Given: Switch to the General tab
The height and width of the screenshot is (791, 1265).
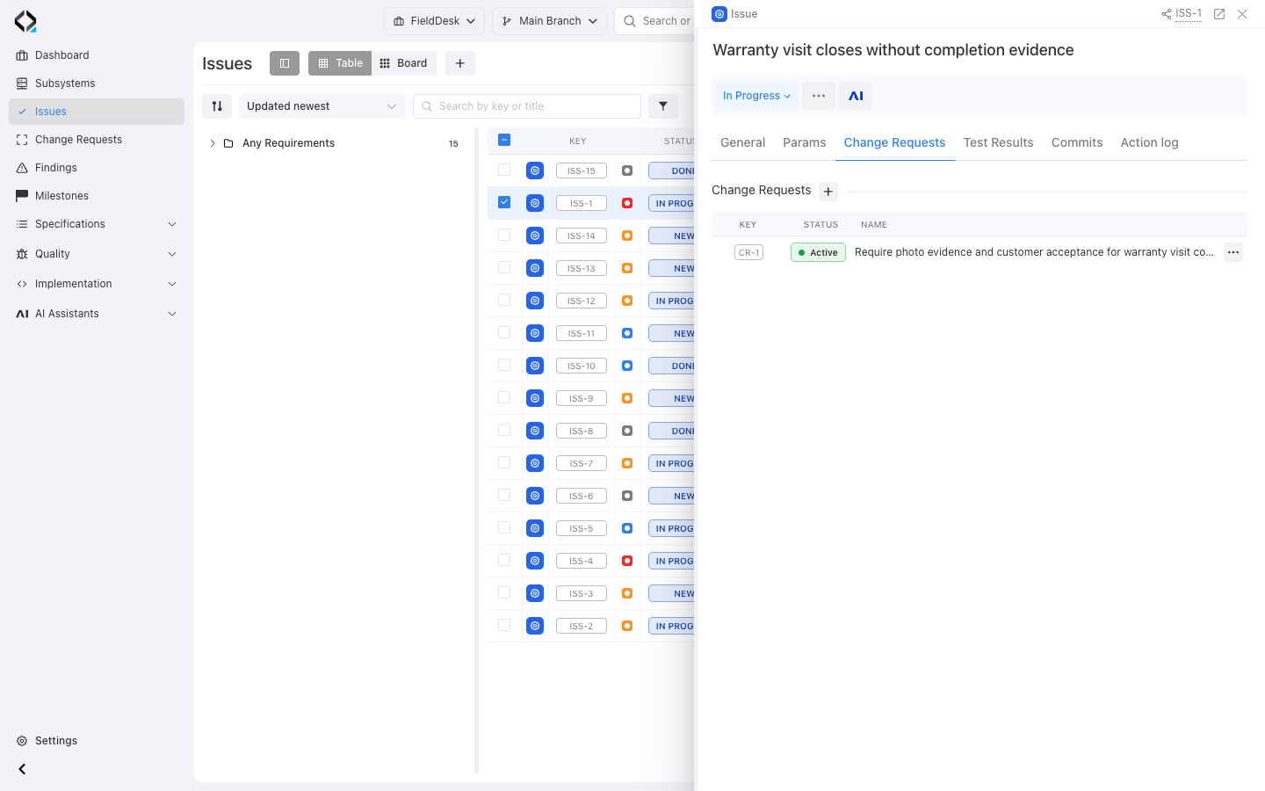Looking at the screenshot, I should (x=743, y=142).
